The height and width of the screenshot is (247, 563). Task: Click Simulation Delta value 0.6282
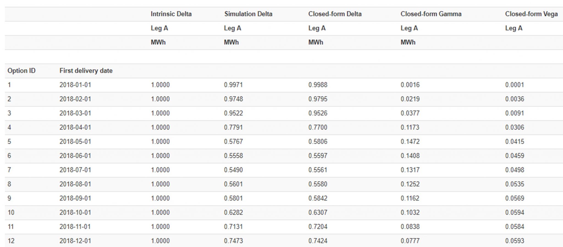pyautogui.click(x=233, y=212)
